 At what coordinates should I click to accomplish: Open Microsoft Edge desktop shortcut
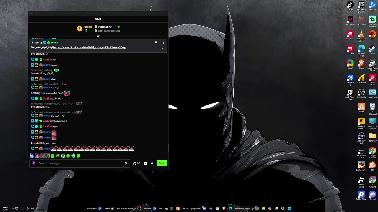(x=361, y=51)
